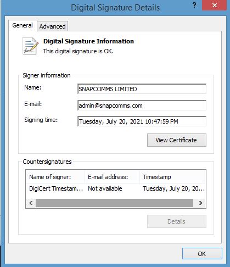230x267 pixels.
Task: Click the Tuesday, July 20 timestamp cell
Action: click(174, 188)
